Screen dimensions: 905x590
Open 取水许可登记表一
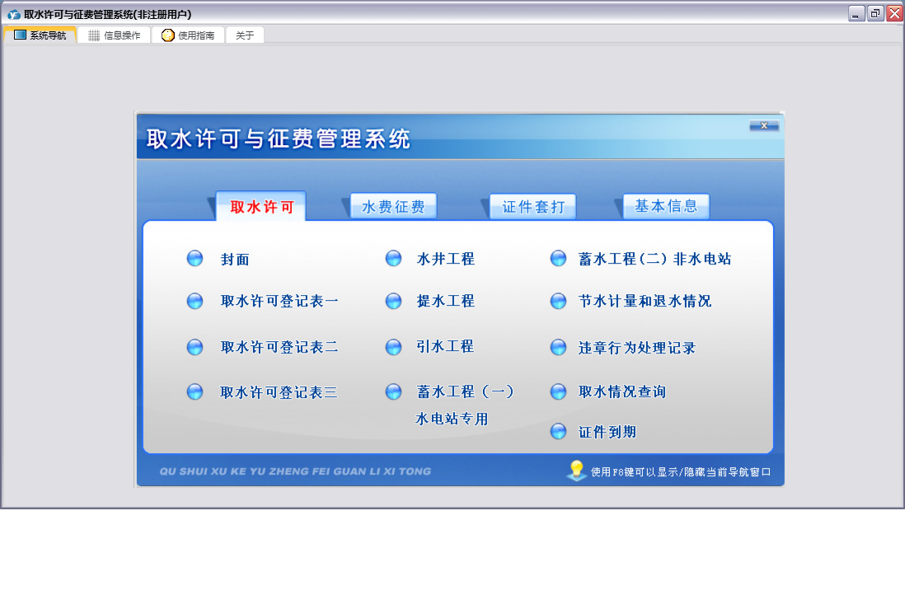pyautogui.click(x=279, y=302)
